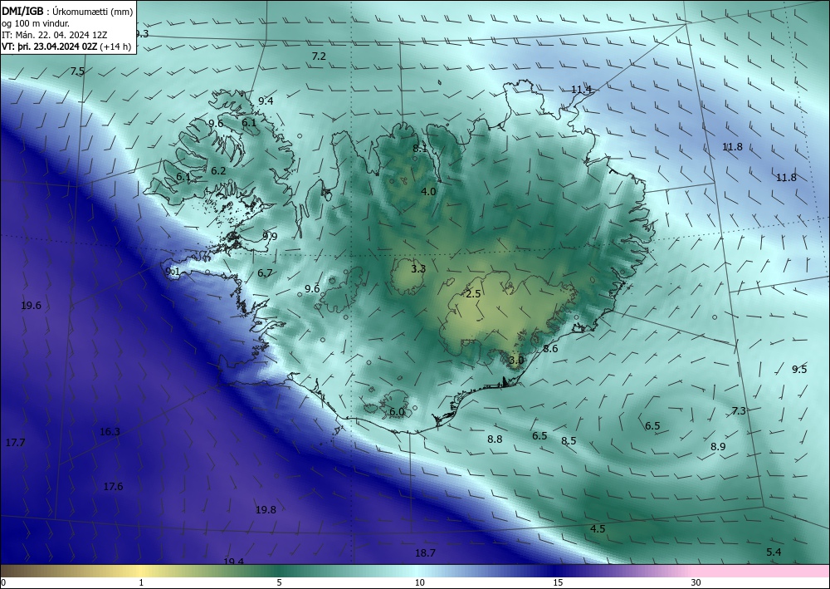
Task: Select the 2.5 value on the large glacier
Action: [473, 294]
